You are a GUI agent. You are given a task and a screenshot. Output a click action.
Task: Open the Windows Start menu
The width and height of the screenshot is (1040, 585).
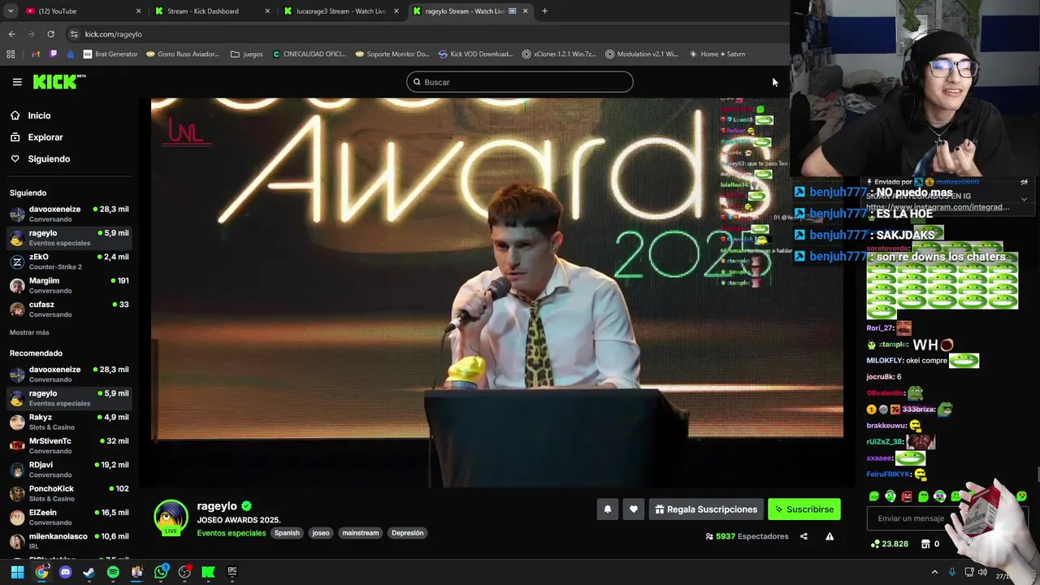tap(17, 572)
